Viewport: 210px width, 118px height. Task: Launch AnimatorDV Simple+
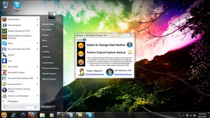click(20, 72)
